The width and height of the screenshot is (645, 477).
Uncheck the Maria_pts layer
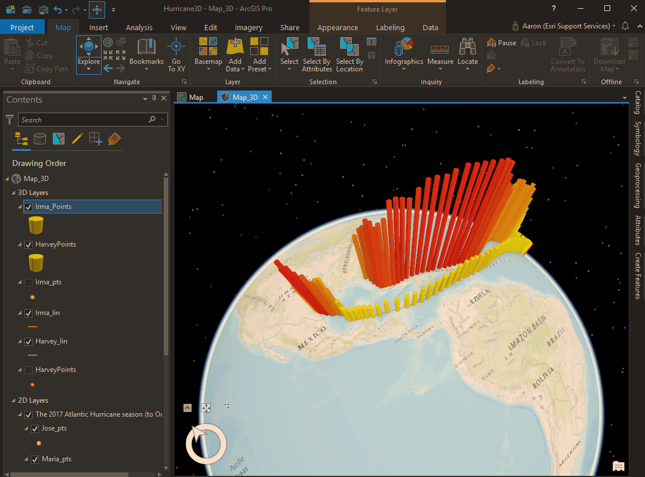(x=35, y=460)
